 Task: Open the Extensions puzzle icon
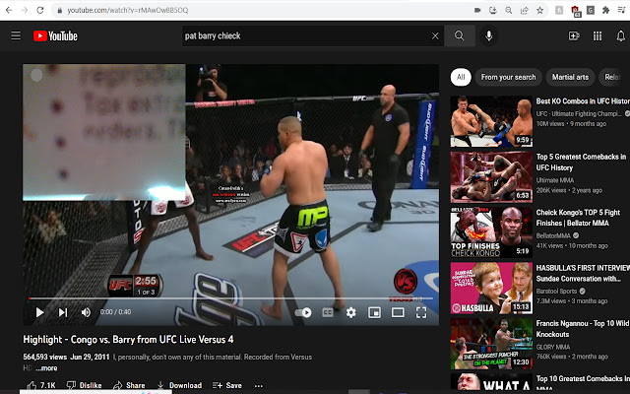tap(605, 11)
